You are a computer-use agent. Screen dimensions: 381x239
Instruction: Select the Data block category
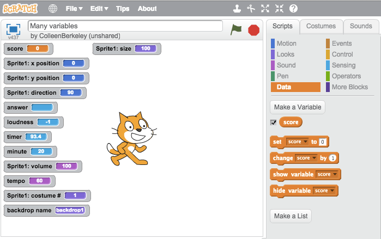point(295,87)
